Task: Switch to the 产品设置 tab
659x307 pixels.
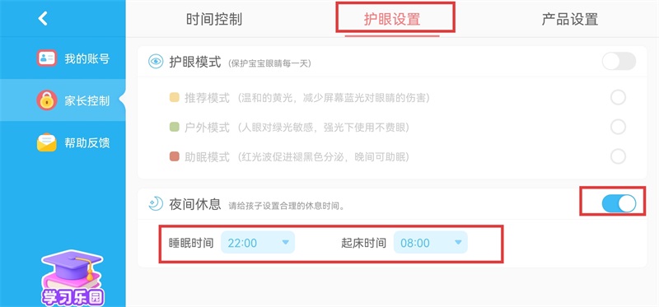Action: click(x=570, y=19)
